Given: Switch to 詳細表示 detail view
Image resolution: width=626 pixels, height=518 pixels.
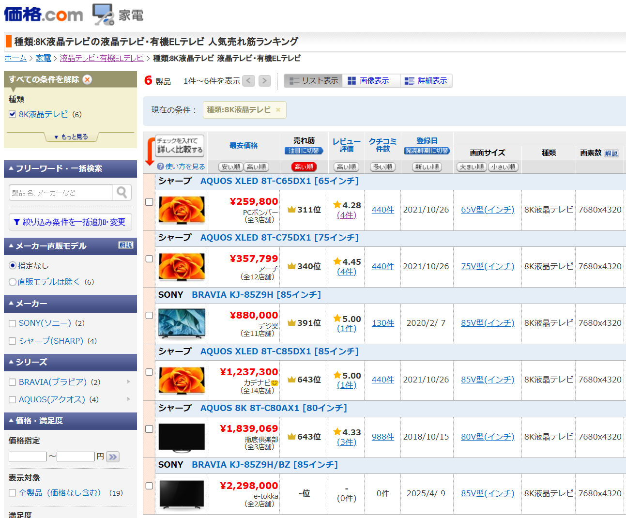Looking at the screenshot, I should coord(426,81).
